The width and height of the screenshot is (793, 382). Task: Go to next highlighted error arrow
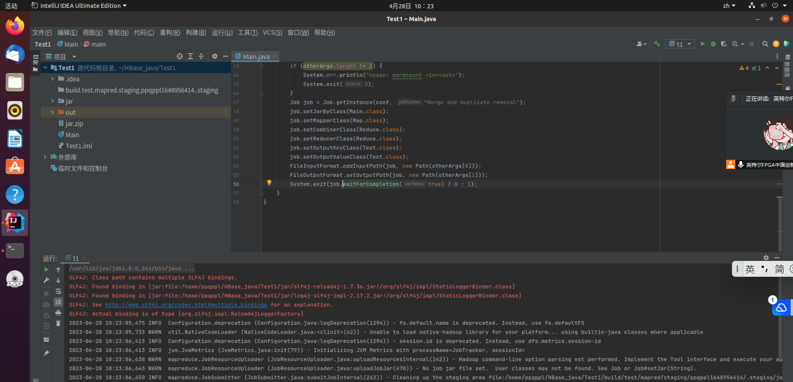click(777, 68)
